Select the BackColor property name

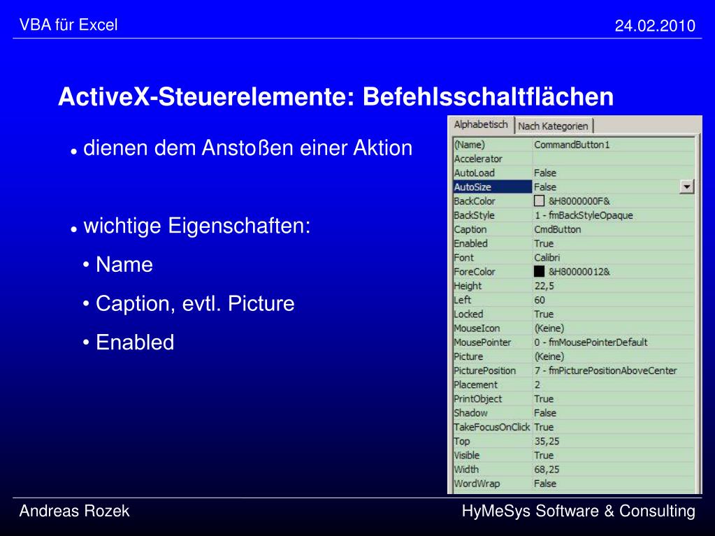[475, 201]
